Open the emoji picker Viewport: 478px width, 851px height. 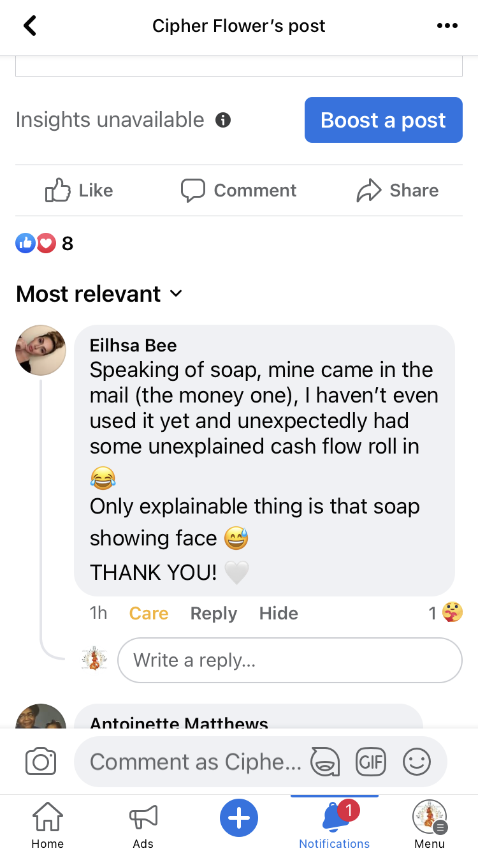point(417,761)
